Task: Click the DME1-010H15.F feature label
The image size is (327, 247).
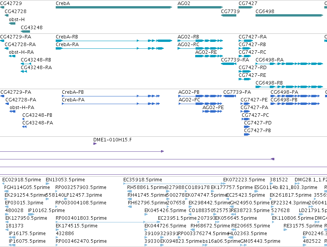Action: 113,140
